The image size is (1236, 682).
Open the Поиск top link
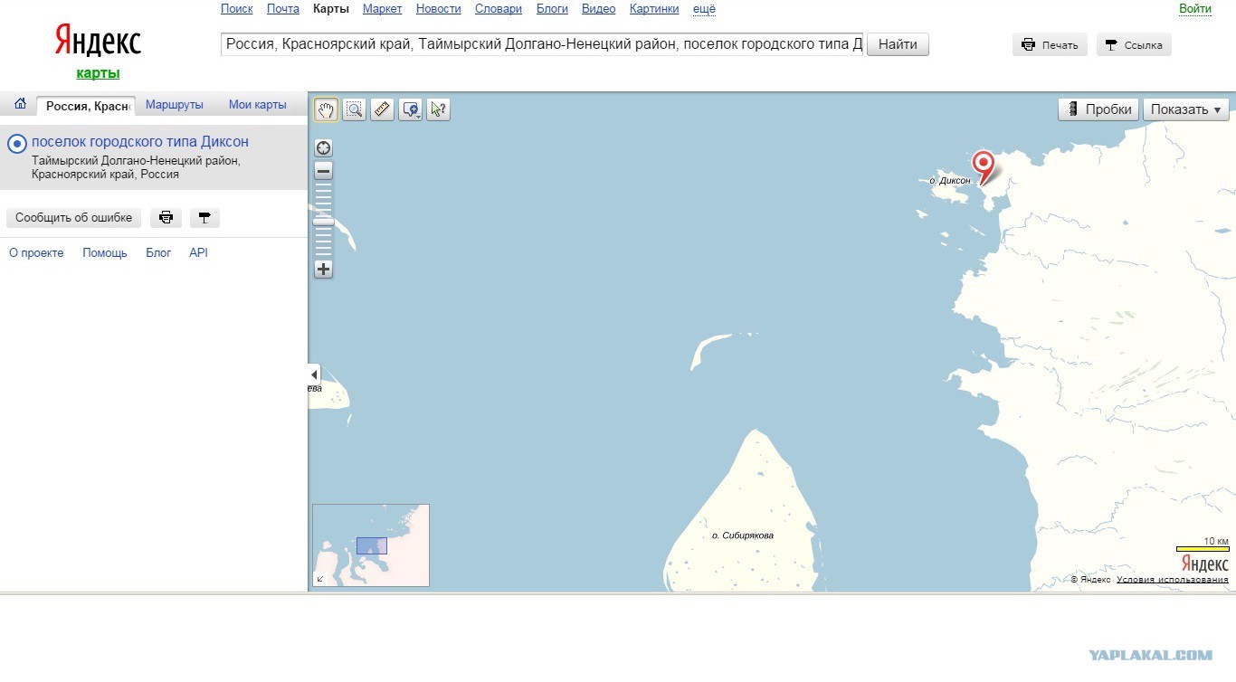(x=236, y=9)
